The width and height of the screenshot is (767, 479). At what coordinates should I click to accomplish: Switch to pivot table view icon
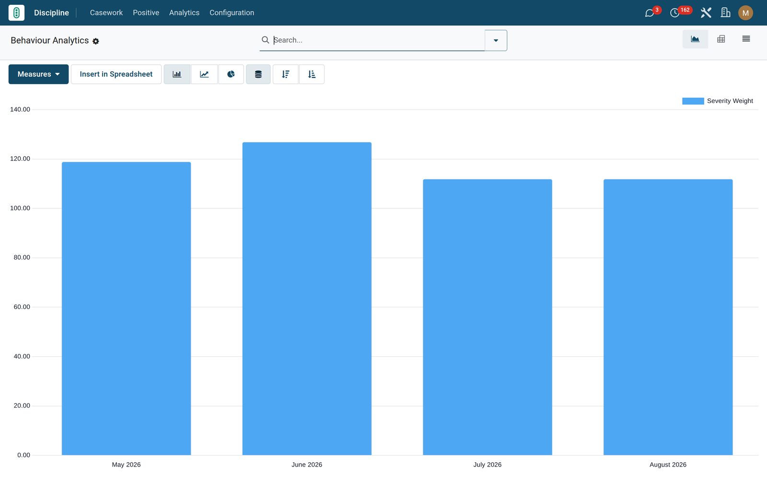point(721,39)
